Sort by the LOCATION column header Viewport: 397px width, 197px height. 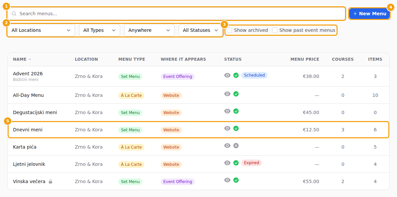86,59
